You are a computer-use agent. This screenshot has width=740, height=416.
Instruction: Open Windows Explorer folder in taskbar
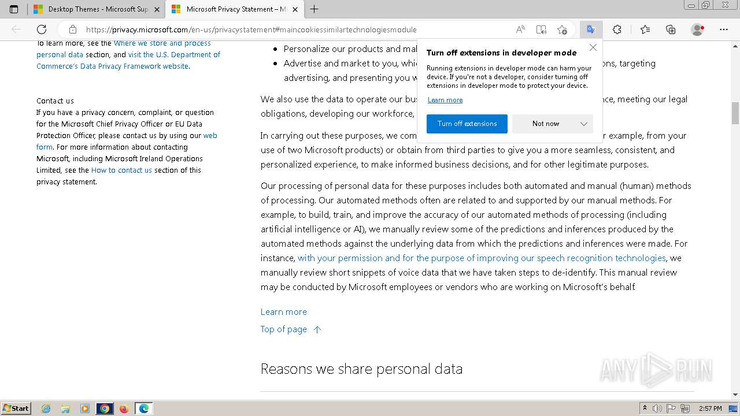point(65,408)
